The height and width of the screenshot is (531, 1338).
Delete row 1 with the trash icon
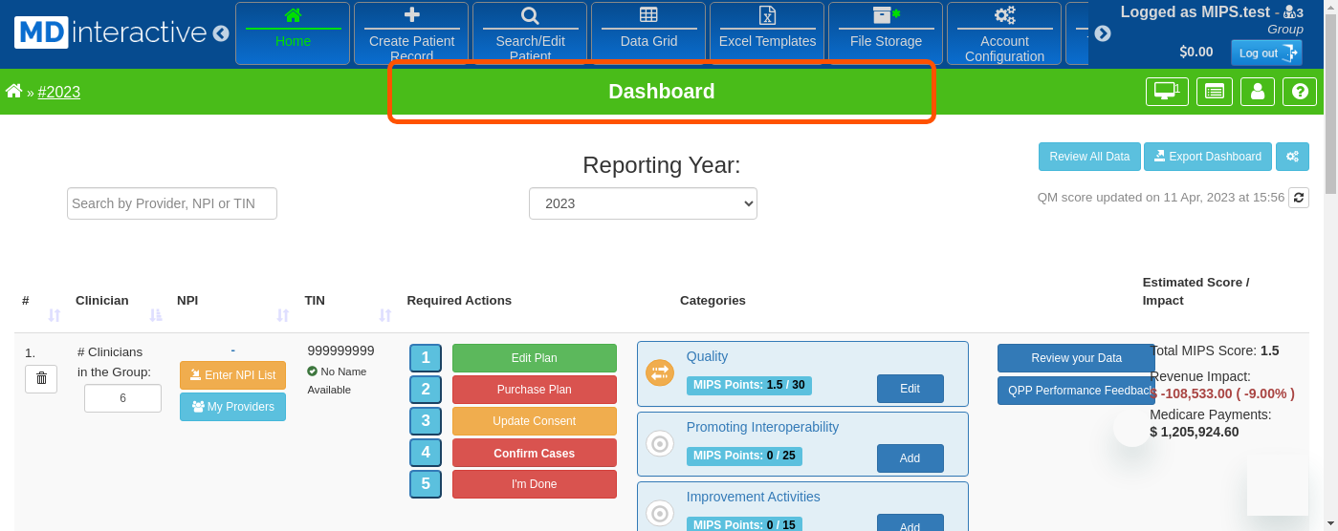[x=41, y=379]
